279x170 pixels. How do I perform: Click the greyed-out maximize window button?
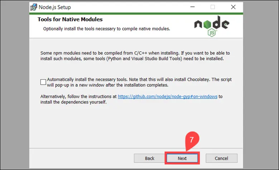click(213, 7)
